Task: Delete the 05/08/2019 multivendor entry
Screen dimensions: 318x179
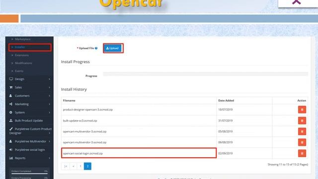Action: pyautogui.click(x=302, y=131)
